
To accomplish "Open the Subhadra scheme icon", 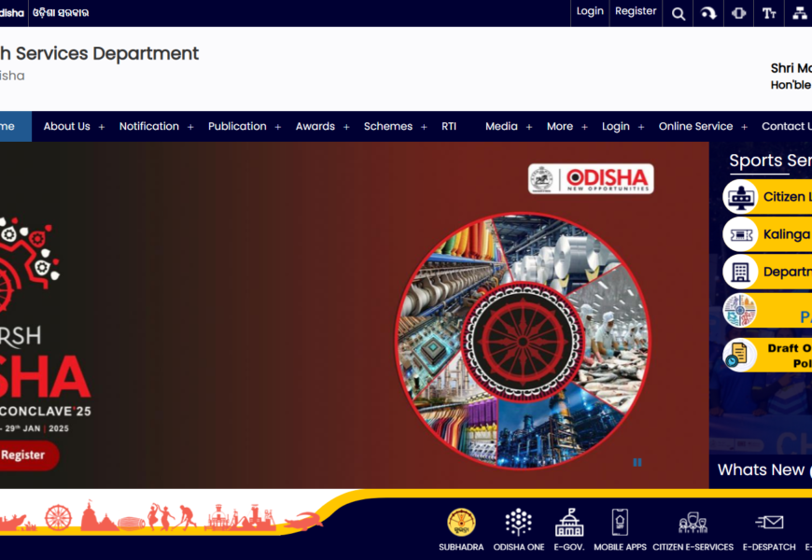I will point(461,523).
